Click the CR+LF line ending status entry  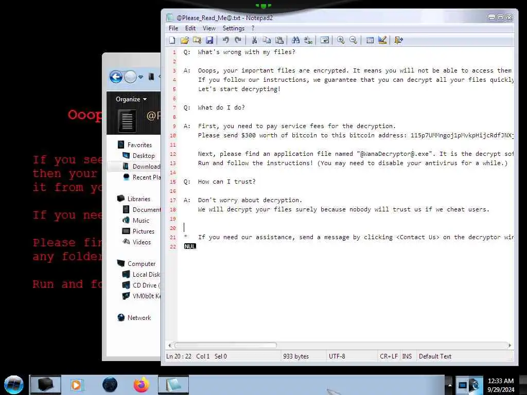coord(389,356)
